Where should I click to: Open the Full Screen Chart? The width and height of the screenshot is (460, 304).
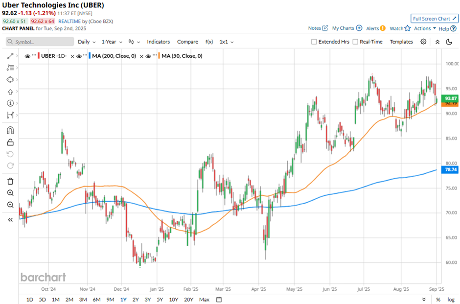point(435,19)
